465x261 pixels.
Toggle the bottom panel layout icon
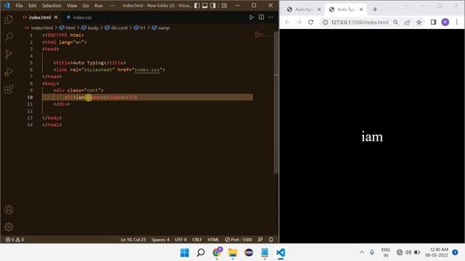205,6
